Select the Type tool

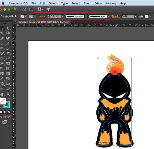[x=2, y=43]
